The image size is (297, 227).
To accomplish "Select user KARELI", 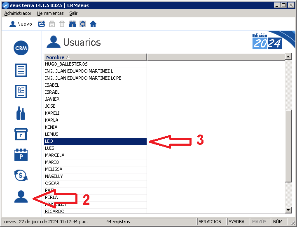I will pos(96,113).
